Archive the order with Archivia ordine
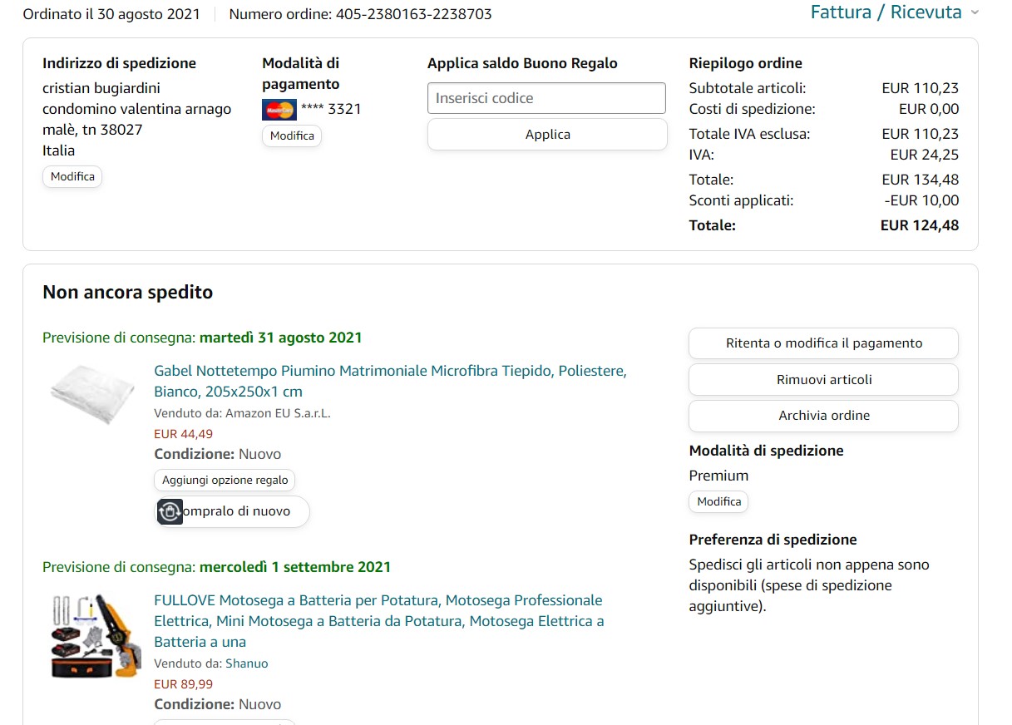Image resolution: width=1012 pixels, height=725 pixels. (x=823, y=416)
